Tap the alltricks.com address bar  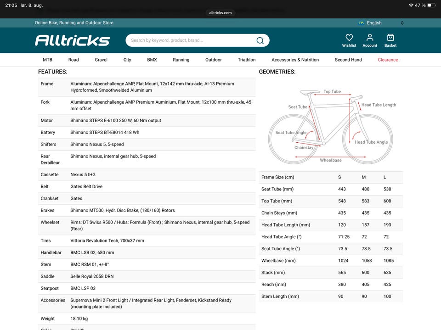coord(220,13)
